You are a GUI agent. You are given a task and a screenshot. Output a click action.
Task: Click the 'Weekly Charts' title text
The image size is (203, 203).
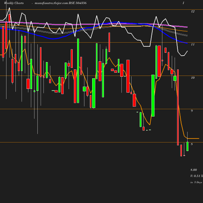tap(14, 3)
